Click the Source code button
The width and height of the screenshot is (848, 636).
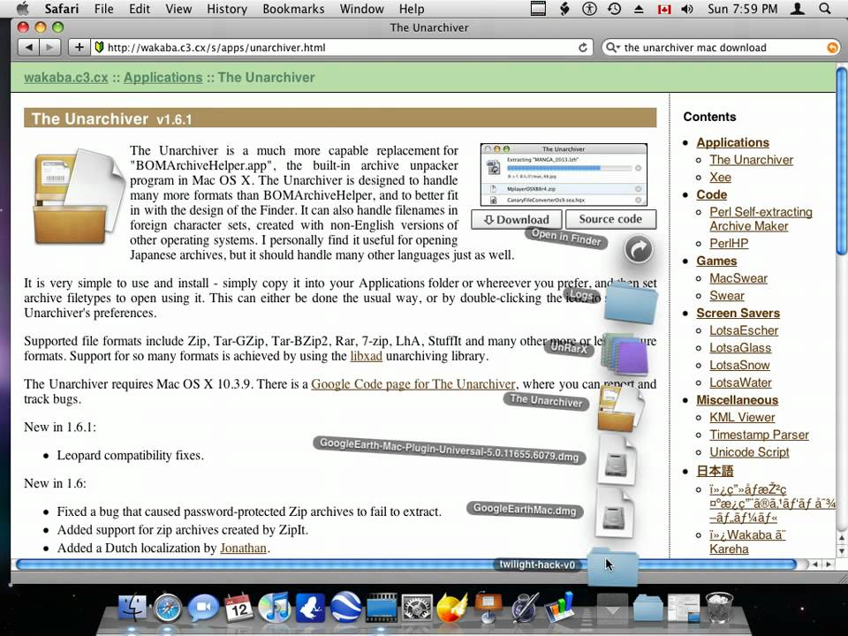pyautogui.click(x=610, y=219)
